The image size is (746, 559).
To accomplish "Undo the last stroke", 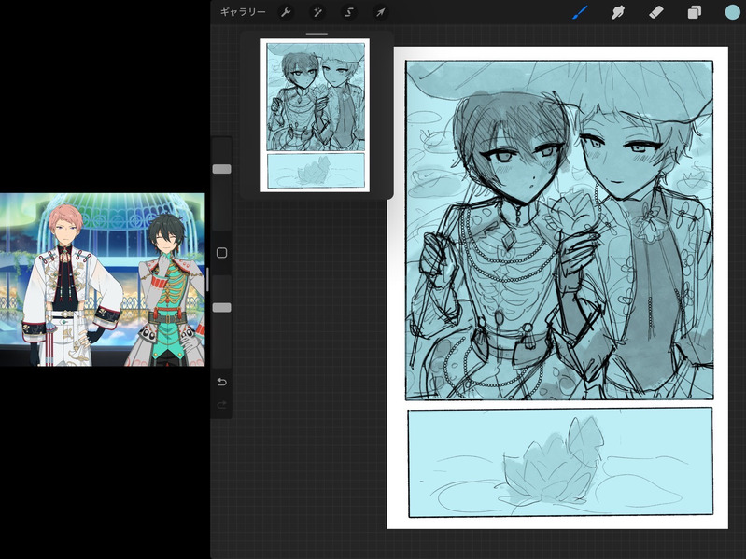I will (221, 382).
